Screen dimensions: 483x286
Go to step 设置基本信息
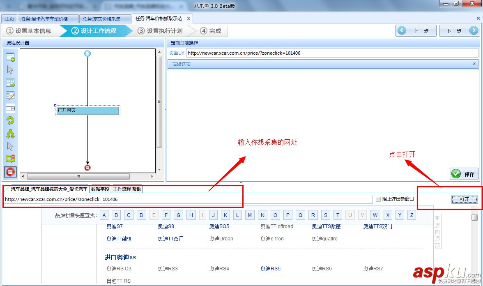tap(29, 31)
